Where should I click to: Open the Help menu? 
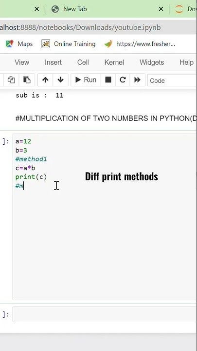point(186,62)
